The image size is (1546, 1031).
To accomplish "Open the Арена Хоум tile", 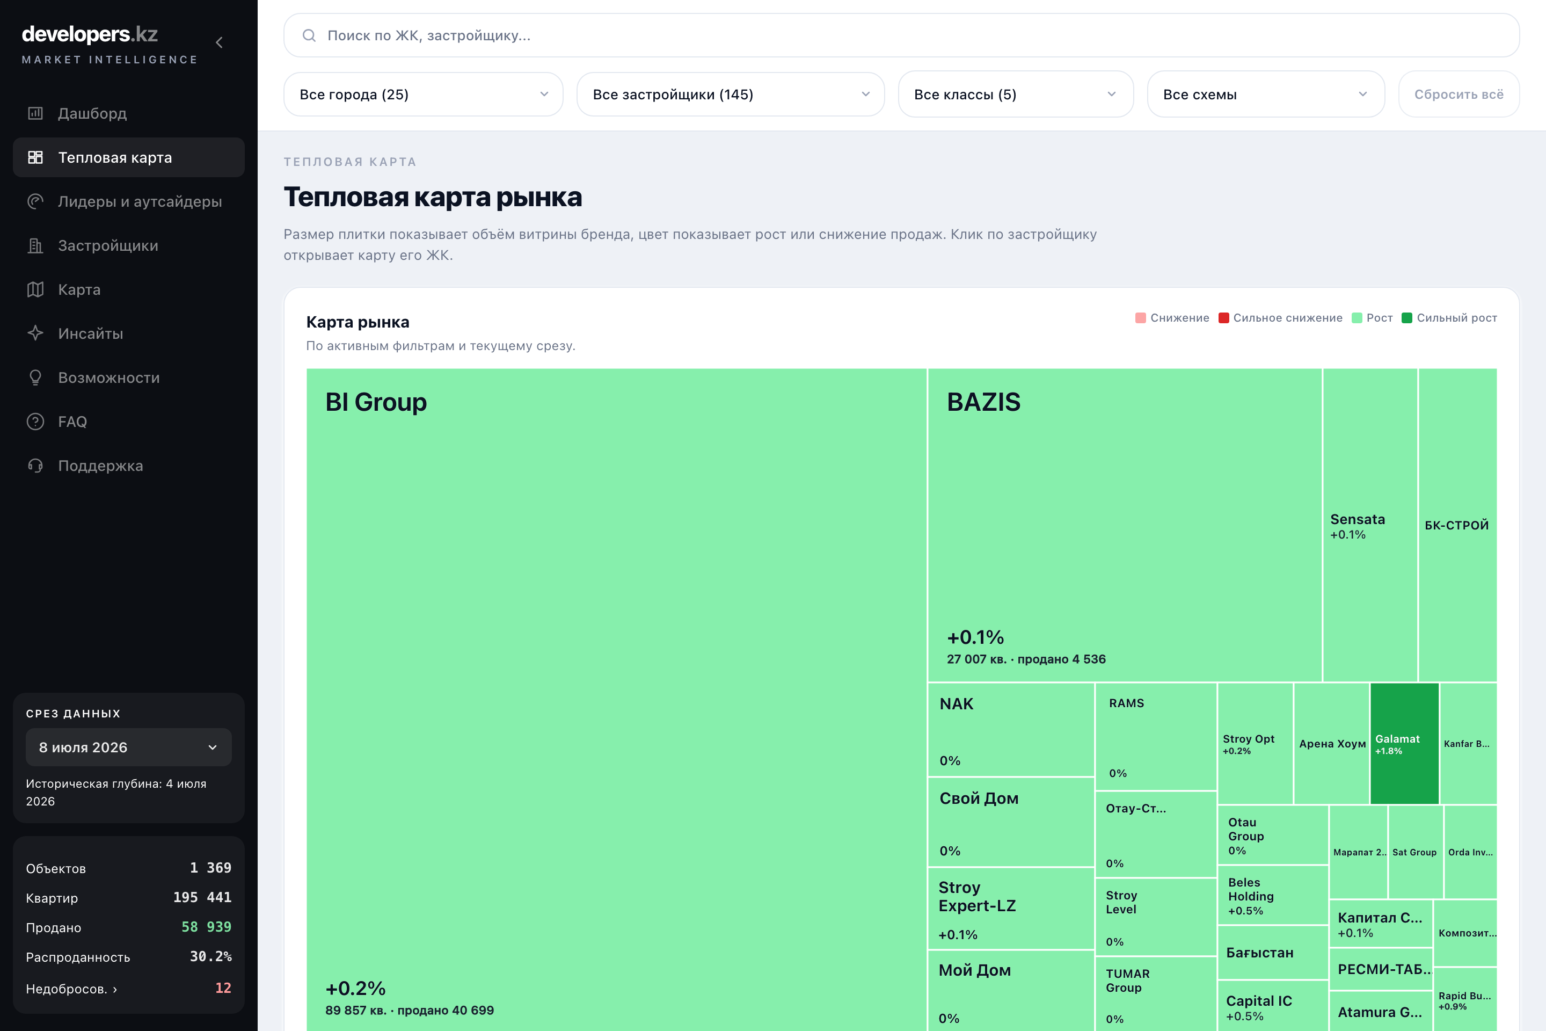I will click(1332, 744).
